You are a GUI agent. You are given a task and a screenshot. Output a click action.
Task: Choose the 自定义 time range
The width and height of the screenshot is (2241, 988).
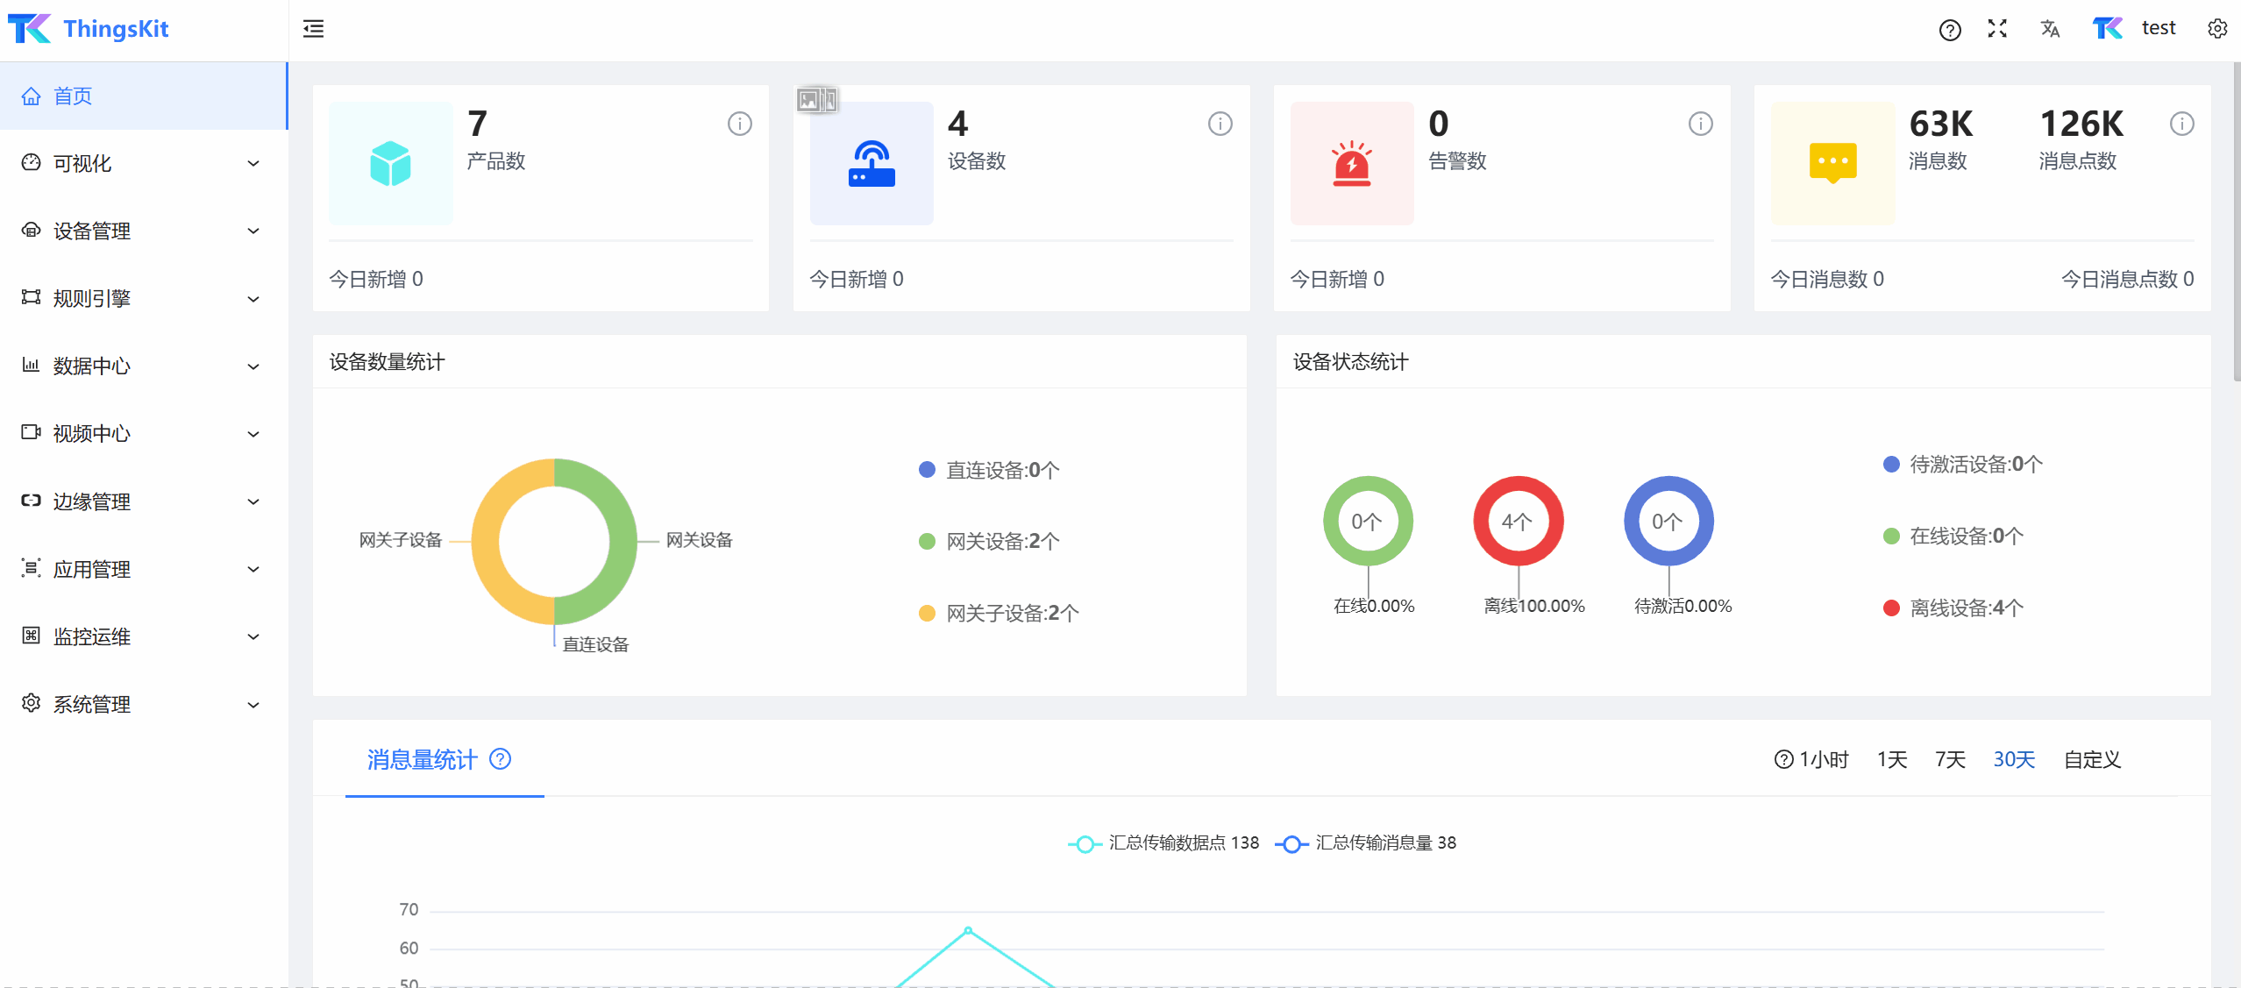2091,759
